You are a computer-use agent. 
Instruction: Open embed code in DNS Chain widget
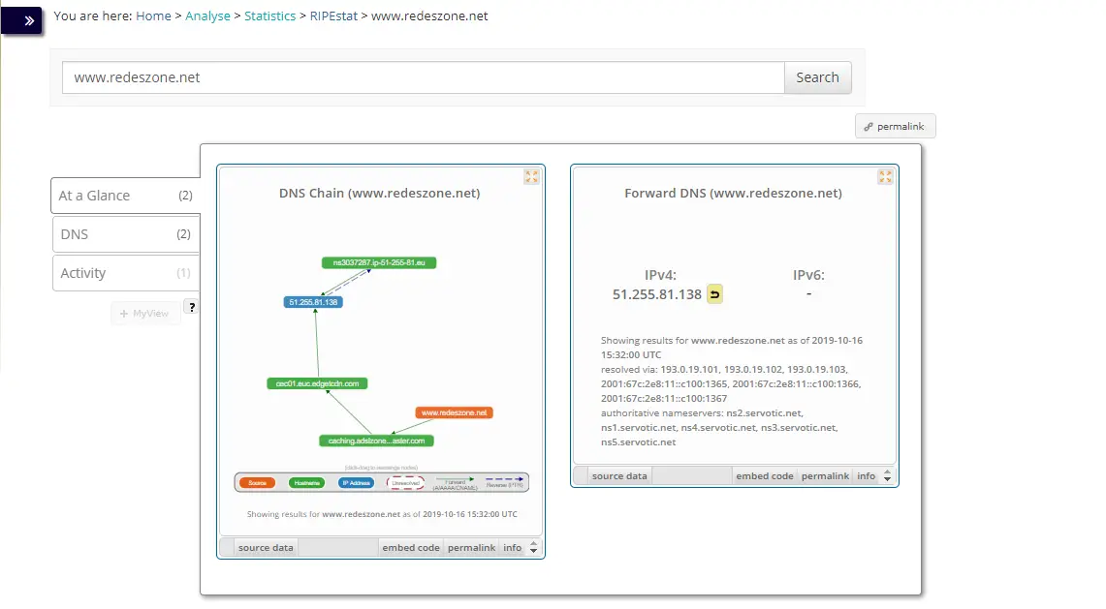(411, 548)
